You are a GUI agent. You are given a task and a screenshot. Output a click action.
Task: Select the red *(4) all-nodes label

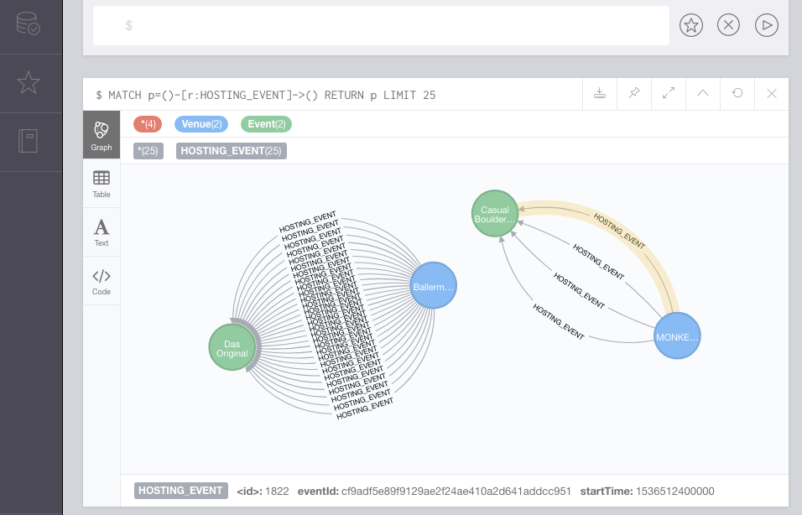click(148, 124)
